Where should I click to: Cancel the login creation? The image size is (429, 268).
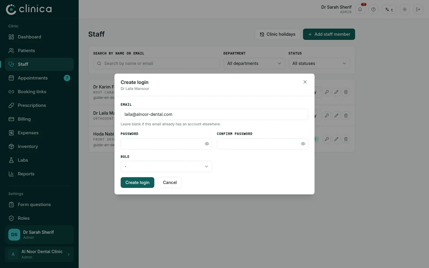tap(170, 183)
